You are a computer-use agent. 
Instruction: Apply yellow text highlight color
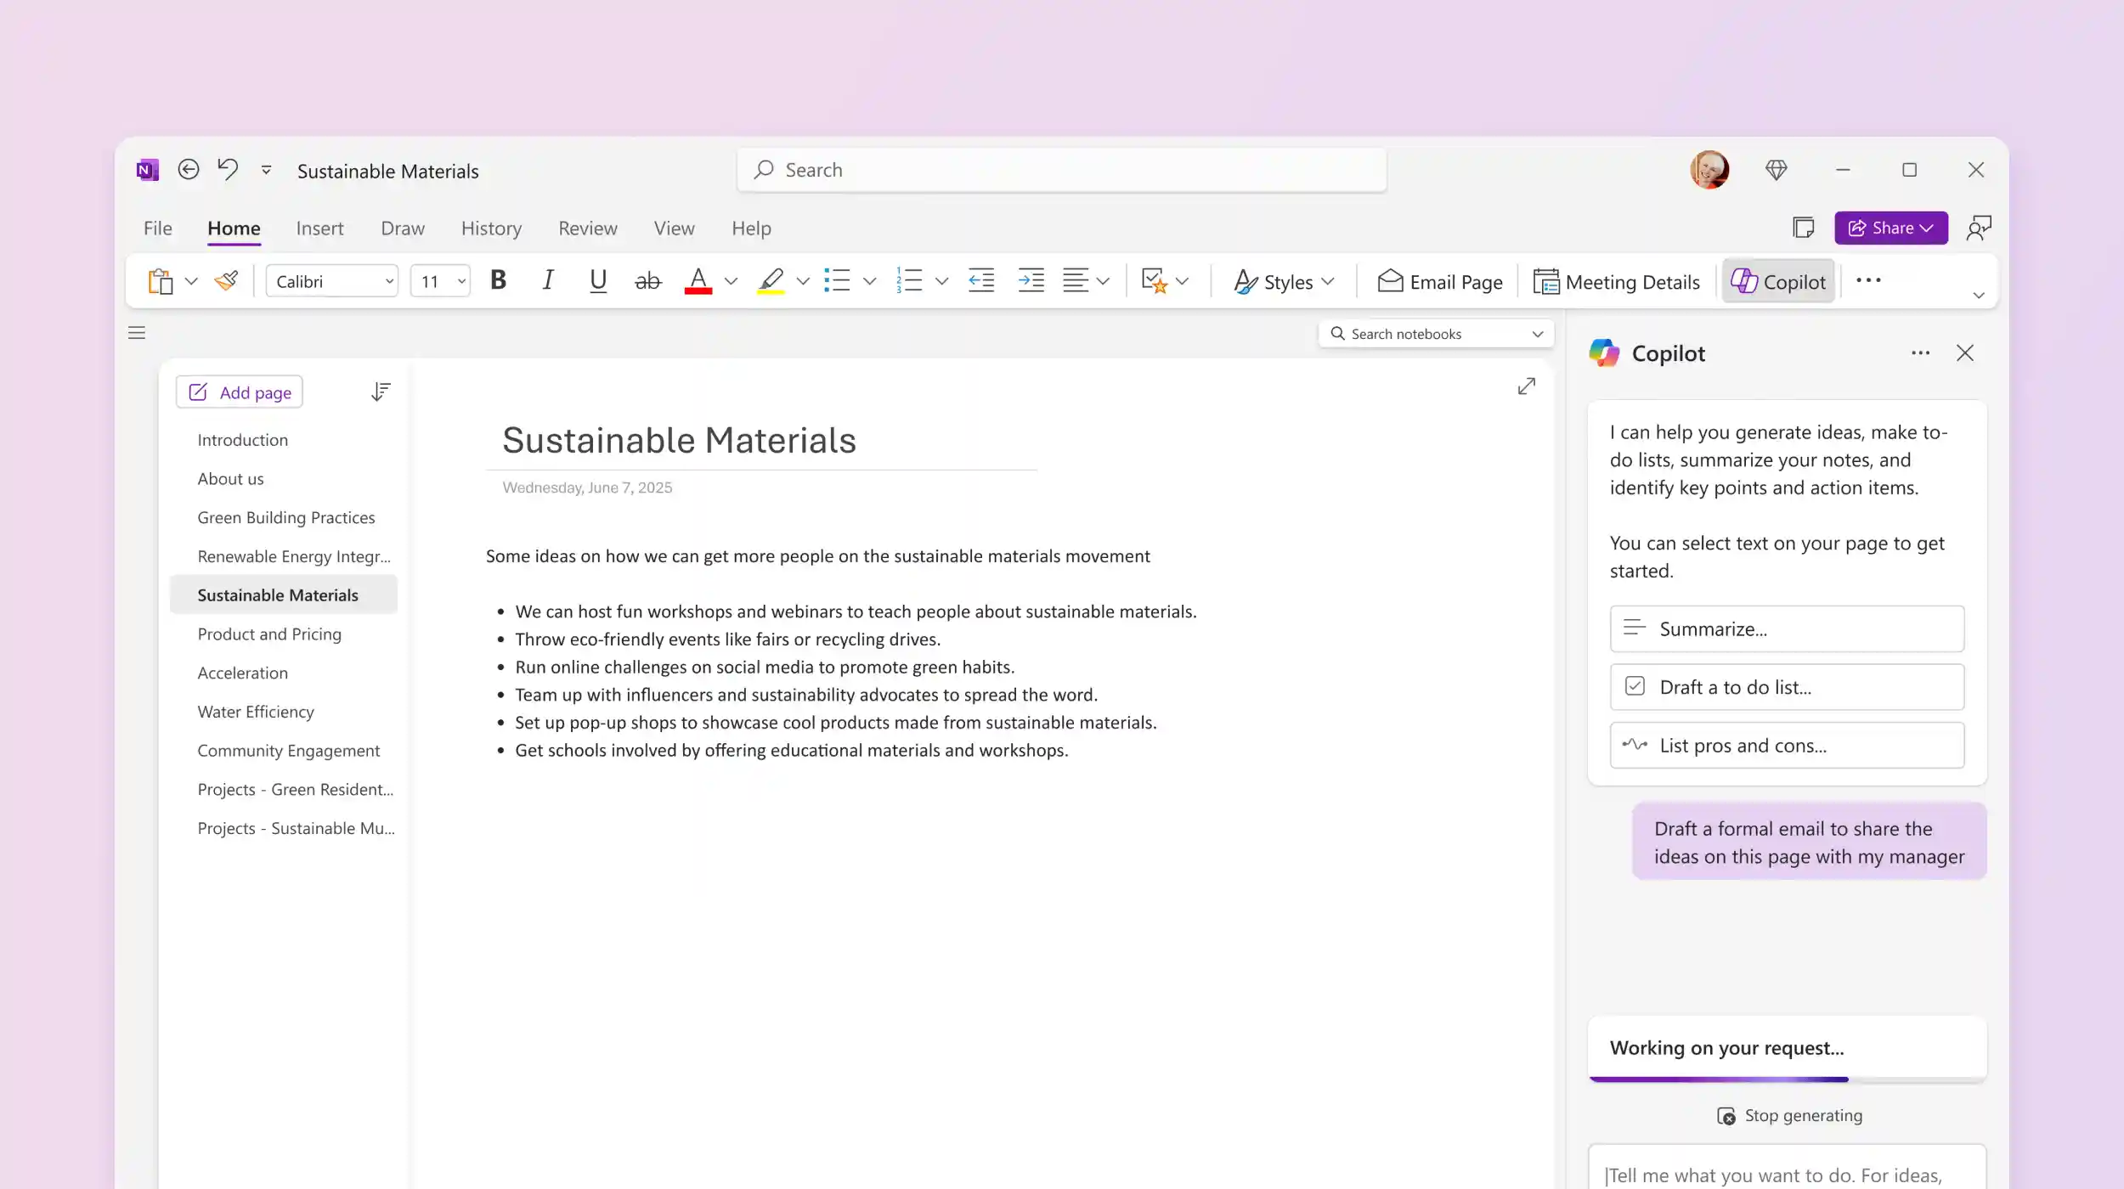click(771, 280)
